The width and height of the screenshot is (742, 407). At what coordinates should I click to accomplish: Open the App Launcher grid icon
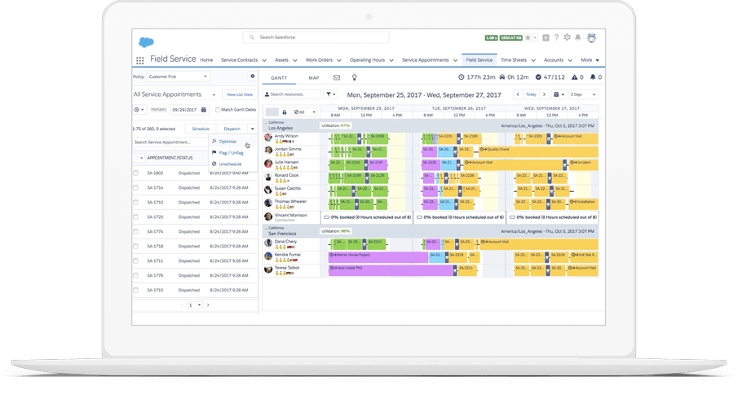point(140,60)
